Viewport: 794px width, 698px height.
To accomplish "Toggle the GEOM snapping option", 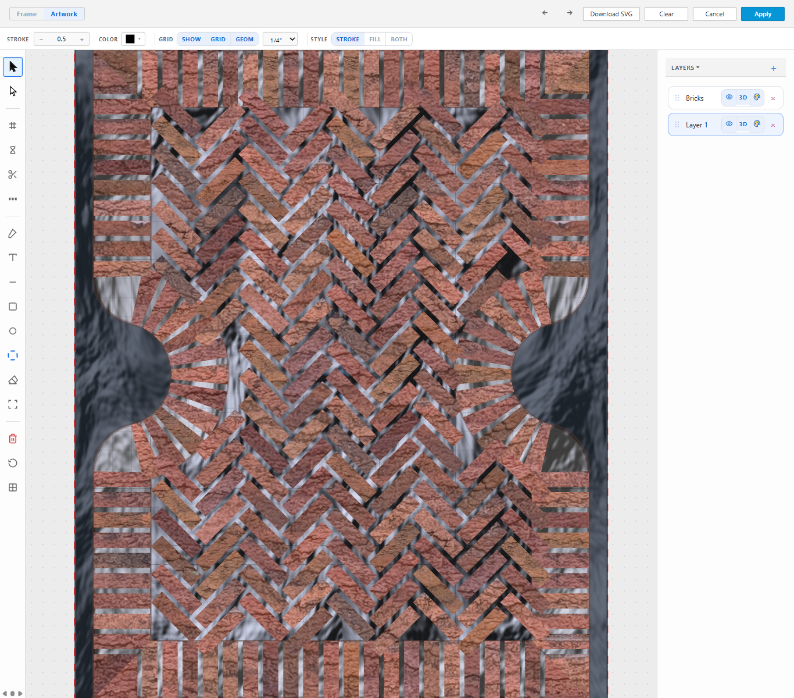I will click(245, 39).
